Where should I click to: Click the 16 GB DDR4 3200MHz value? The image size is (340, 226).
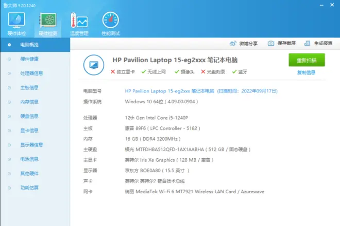pyautogui.click(x=152, y=139)
